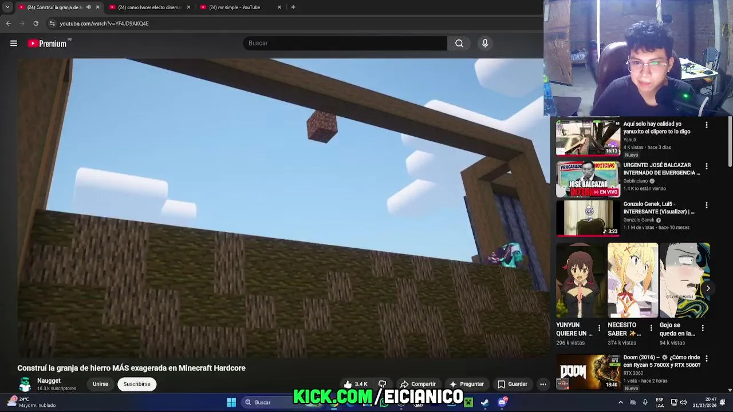Screen dimensions: 733x412
Task: Start voice search with microphone icon
Action: pos(485,43)
